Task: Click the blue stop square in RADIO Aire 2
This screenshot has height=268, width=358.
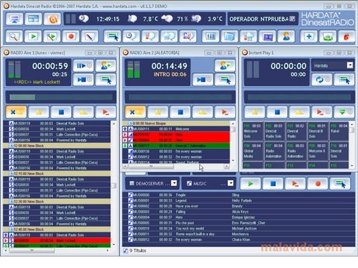Action: 181,112
